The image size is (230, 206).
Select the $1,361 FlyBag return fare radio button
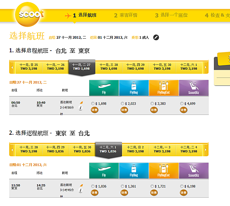click(122, 186)
